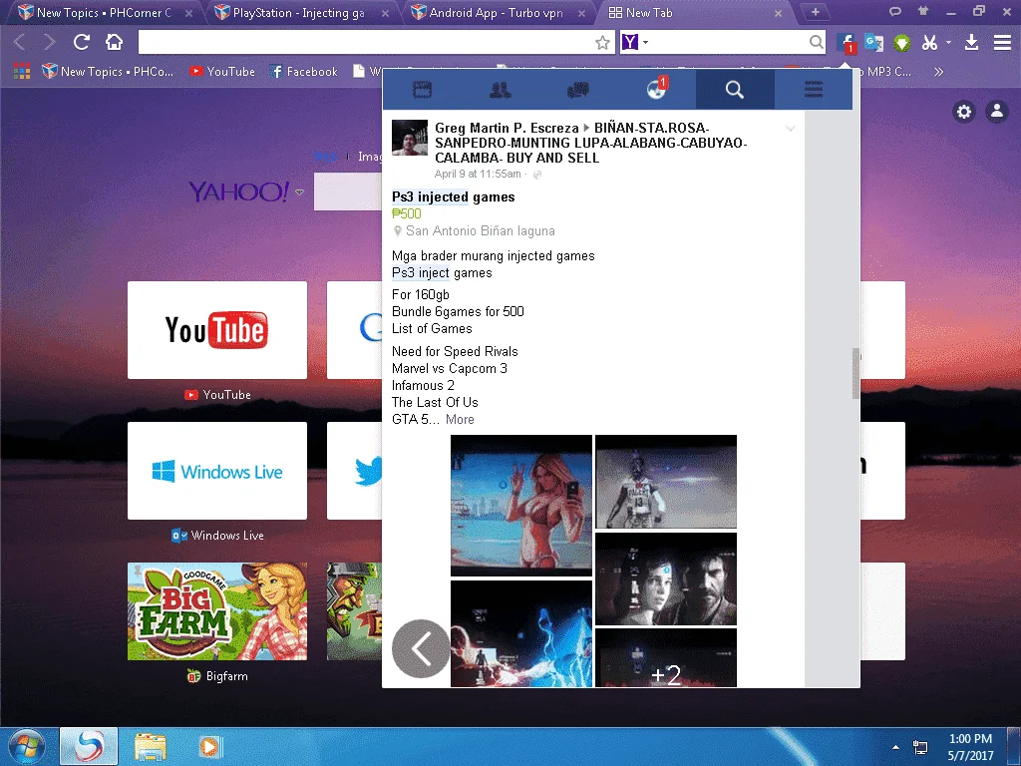Open the Sogou browser taskbar icon

click(x=89, y=746)
